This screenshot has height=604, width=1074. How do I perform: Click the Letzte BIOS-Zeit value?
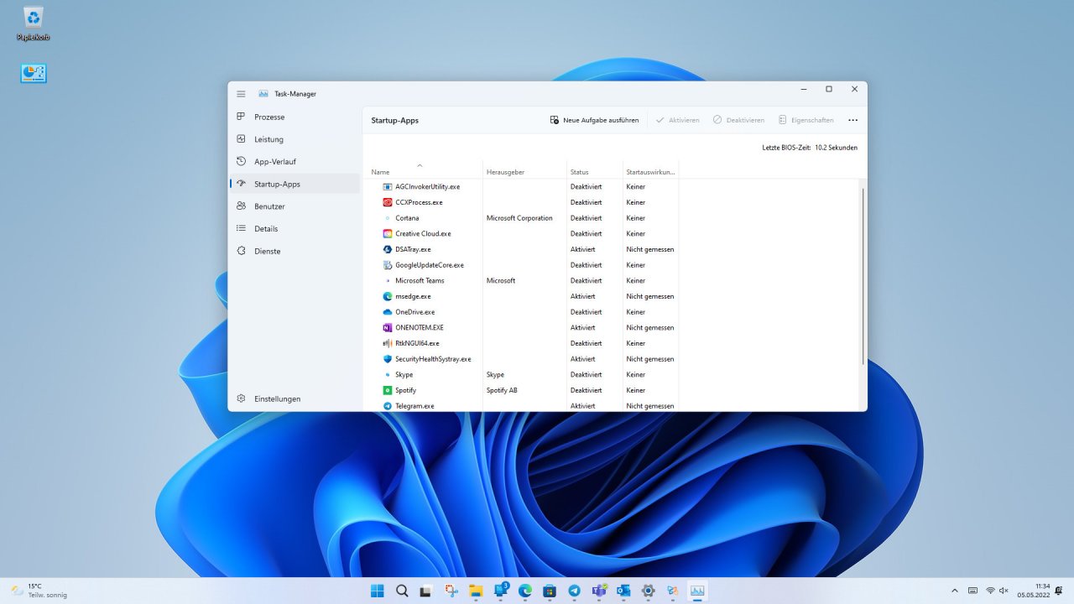pos(836,148)
